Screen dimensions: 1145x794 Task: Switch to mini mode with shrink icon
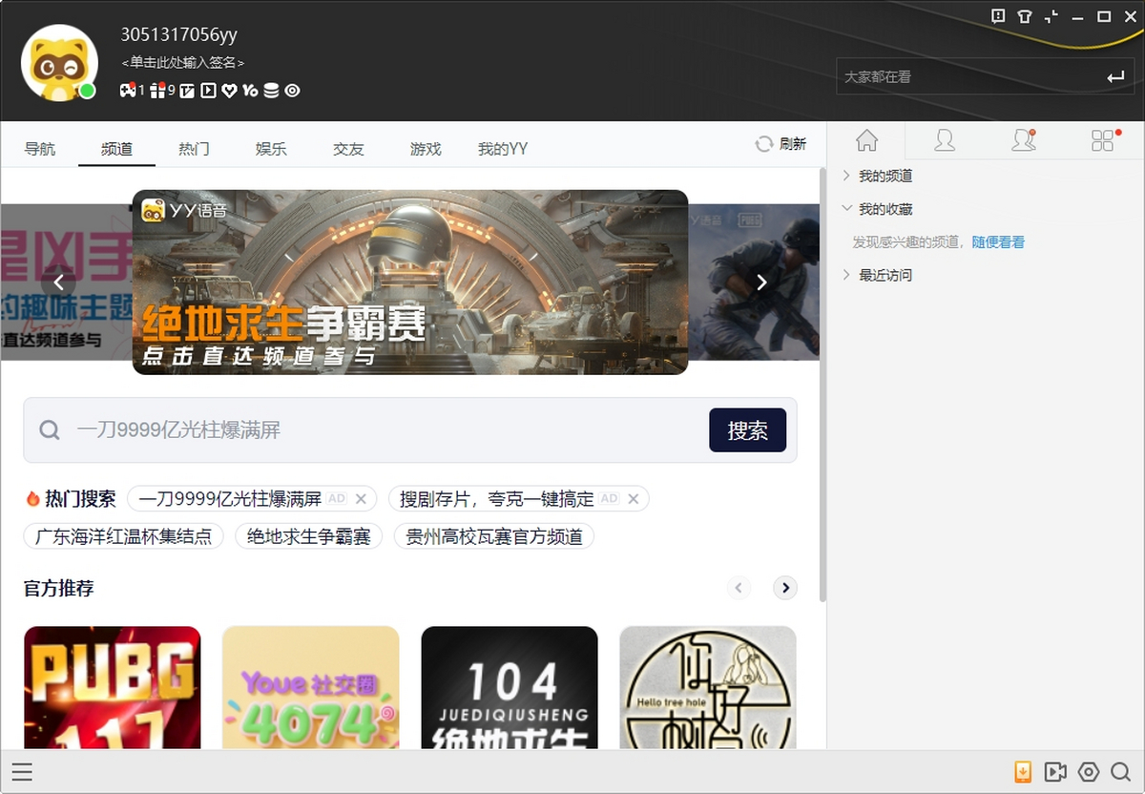pyautogui.click(x=1051, y=16)
